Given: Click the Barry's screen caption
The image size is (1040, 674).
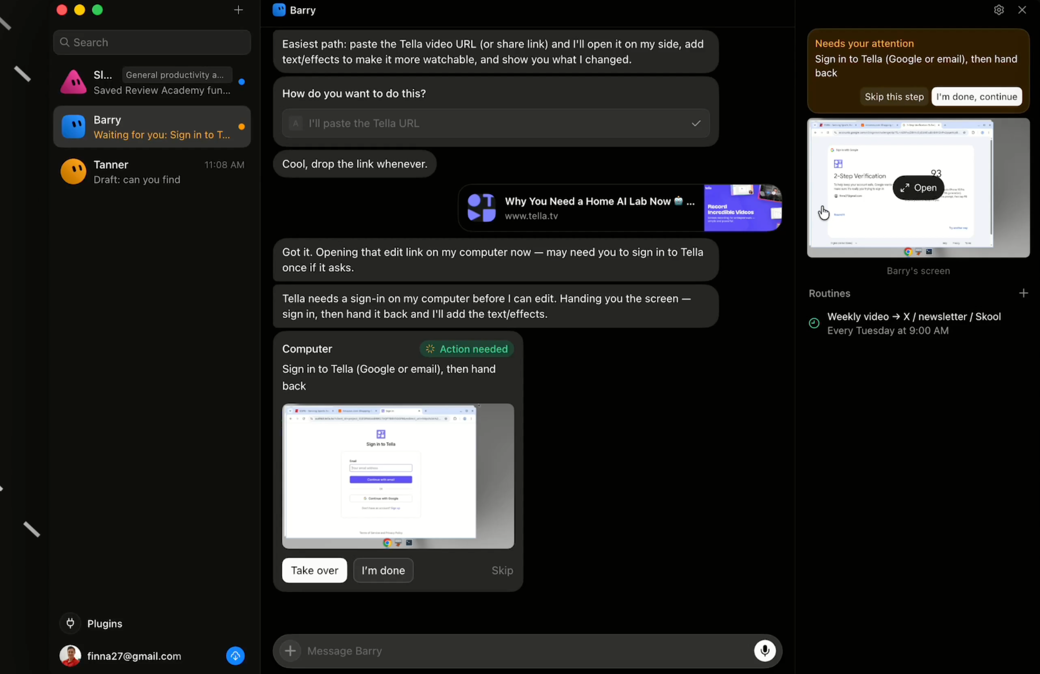Looking at the screenshot, I should pos(918,271).
